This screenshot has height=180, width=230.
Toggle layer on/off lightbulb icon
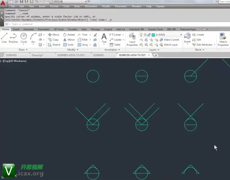point(141,34)
